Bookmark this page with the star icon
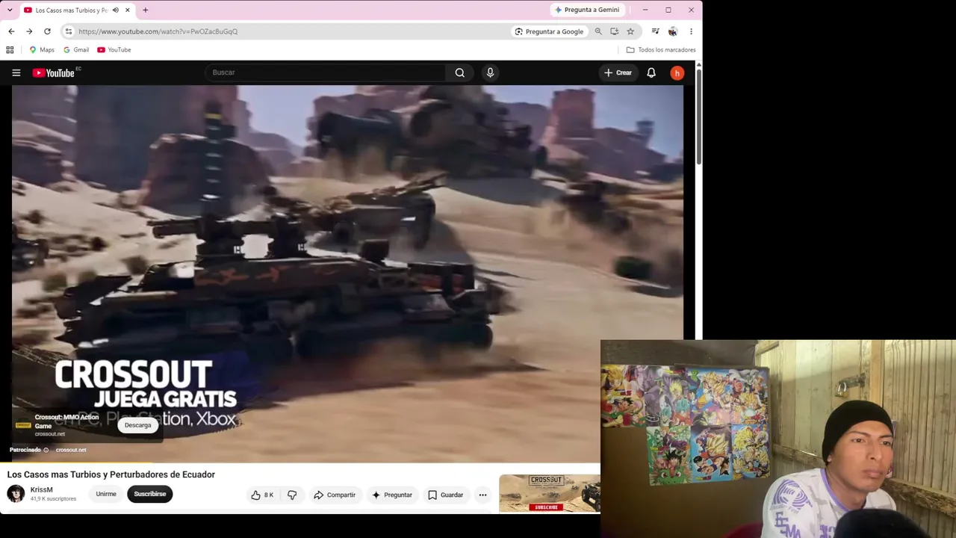The height and width of the screenshot is (538, 956). [630, 31]
